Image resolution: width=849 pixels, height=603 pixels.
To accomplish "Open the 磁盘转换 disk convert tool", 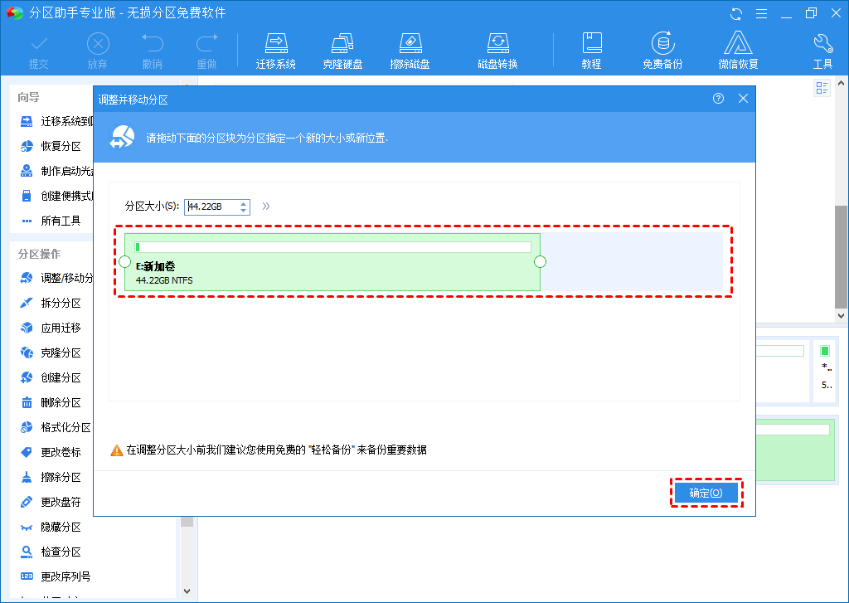I will tap(497, 52).
